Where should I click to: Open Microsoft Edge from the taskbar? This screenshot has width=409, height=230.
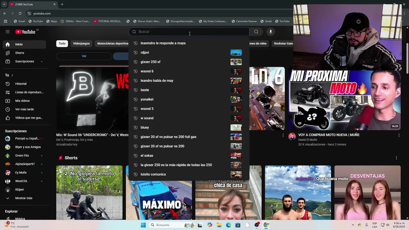(x=228, y=225)
